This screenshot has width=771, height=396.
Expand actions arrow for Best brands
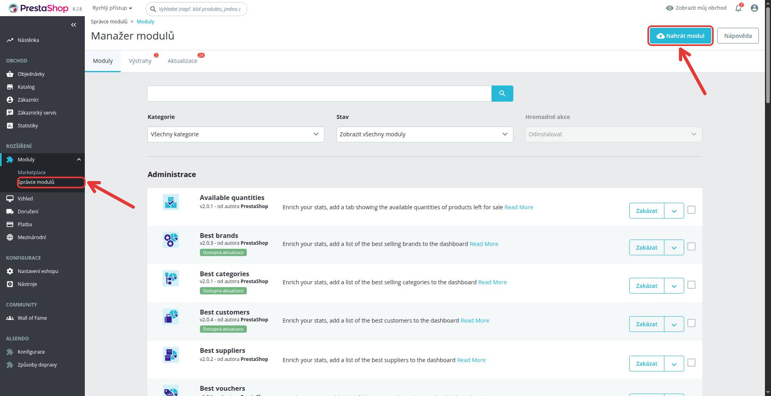674,248
